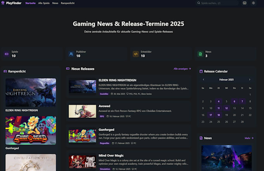Click the Publisher stat card people icon
Screen dimensions: 264x171
pyautogui.click(x=71, y=54)
